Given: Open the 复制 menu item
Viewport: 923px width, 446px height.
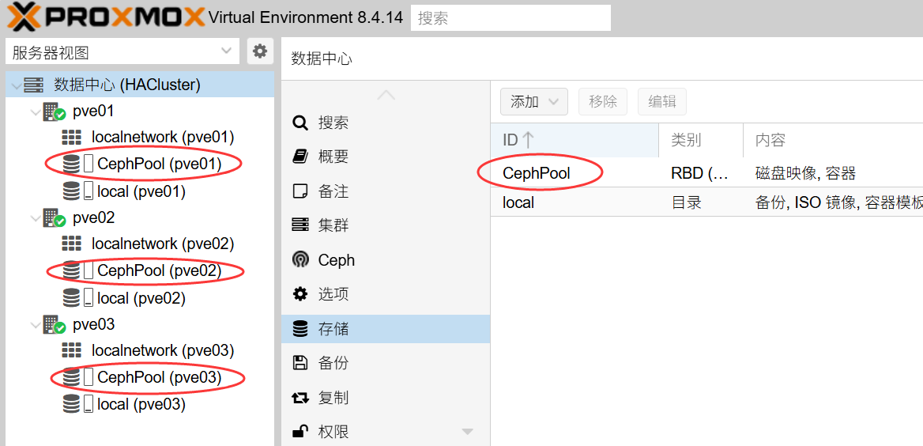Looking at the screenshot, I should pos(386,398).
